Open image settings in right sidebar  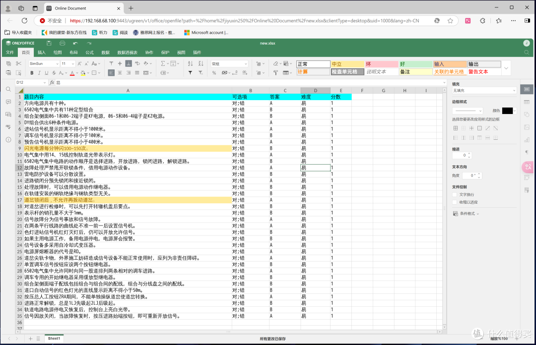[x=527, y=127]
